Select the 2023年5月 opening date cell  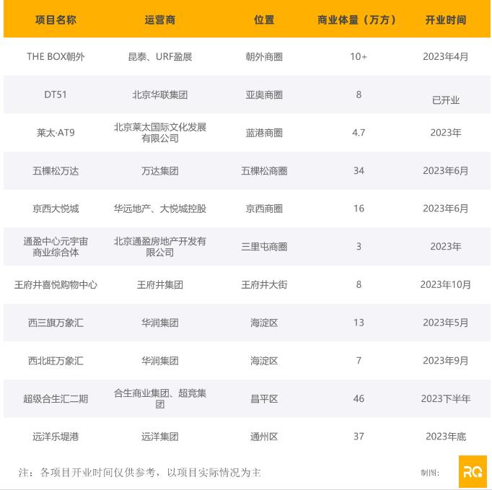pos(446,323)
